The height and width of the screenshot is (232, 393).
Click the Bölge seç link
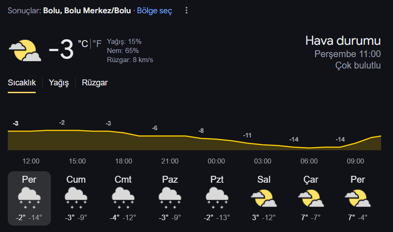click(x=154, y=11)
